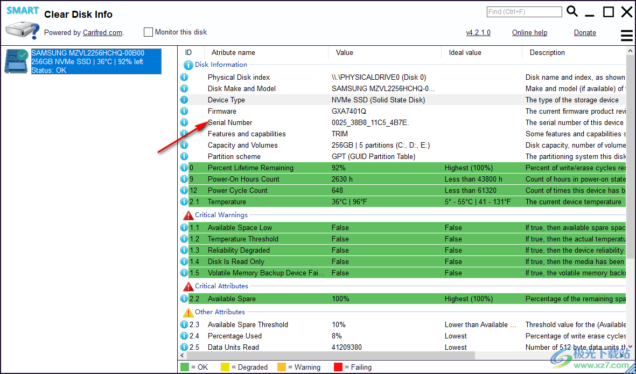Click the SMART disk logo icon
The image size is (636, 374).
point(22,23)
